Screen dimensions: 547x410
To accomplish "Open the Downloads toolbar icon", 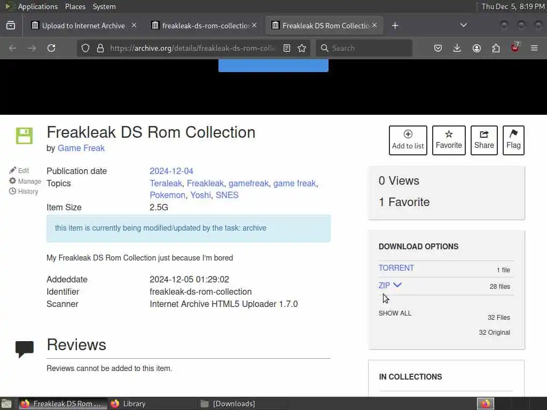I will tap(457, 48).
